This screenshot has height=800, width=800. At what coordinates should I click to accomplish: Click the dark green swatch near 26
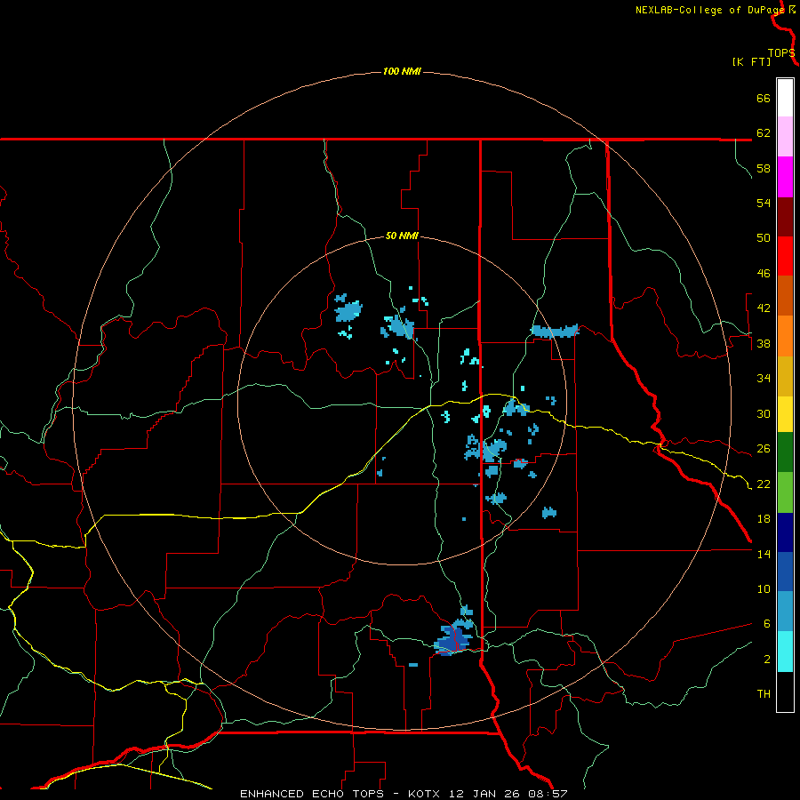click(785, 452)
